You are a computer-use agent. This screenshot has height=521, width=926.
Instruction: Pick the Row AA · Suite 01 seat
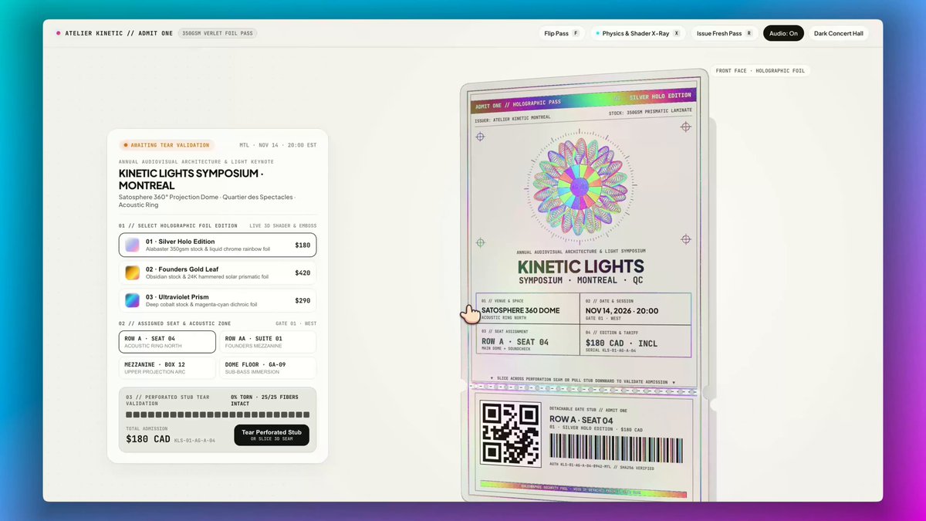click(267, 341)
